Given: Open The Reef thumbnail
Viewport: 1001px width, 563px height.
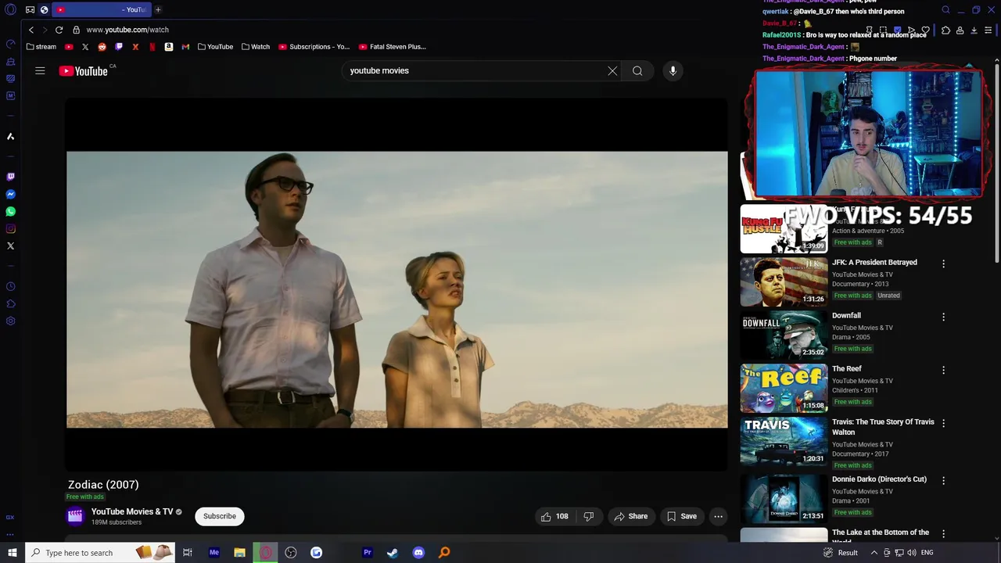Looking at the screenshot, I should tap(784, 388).
